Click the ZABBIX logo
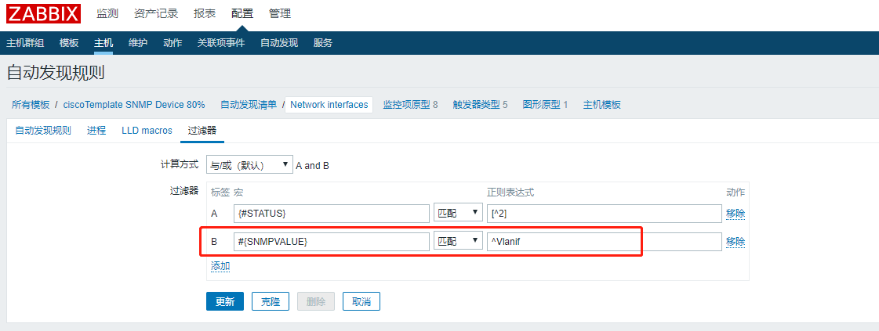 coord(44,13)
